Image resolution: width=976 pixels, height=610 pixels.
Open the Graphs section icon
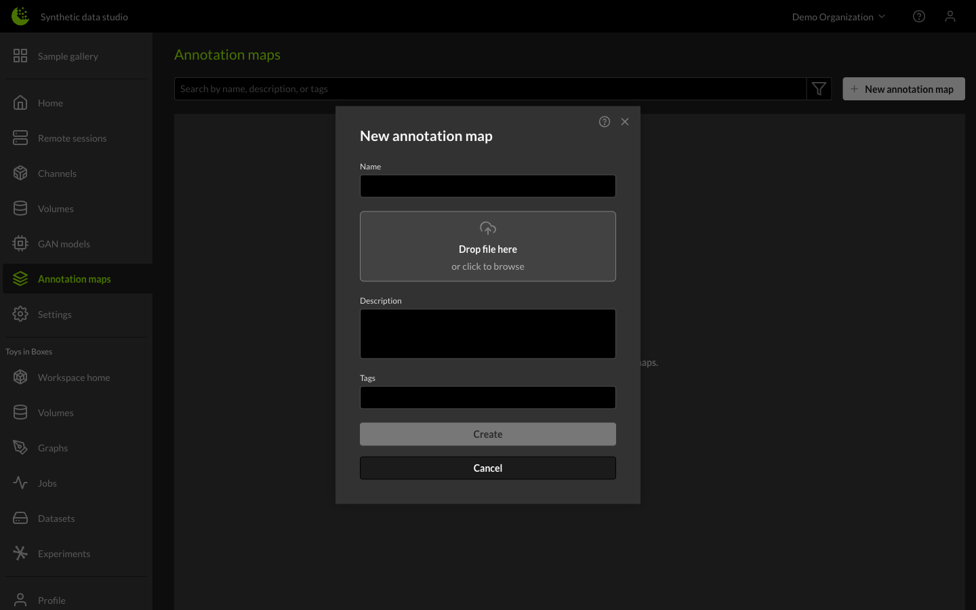pyautogui.click(x=20, y=447)
